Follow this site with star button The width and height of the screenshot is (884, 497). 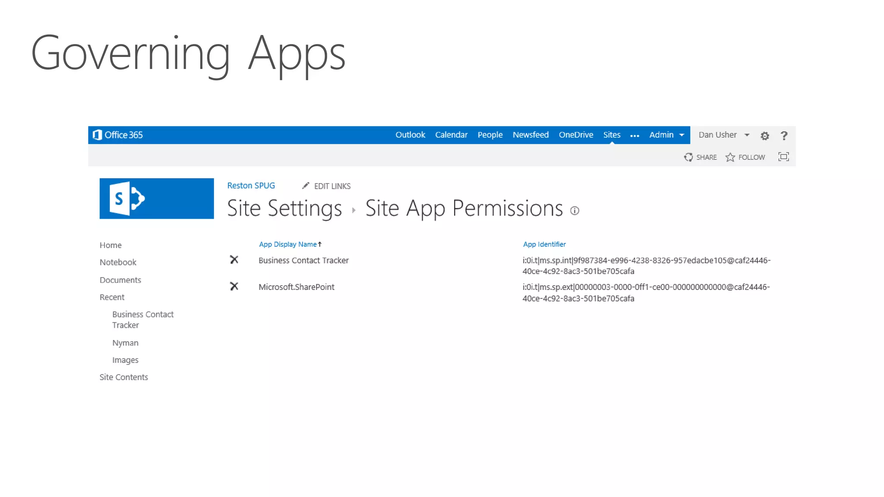pyautogui.click(x=745, y=157)
